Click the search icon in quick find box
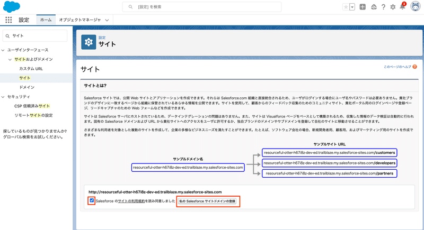The width and height of the screenshot is (424, 230). pyautogui.click(x=7, y=36)
